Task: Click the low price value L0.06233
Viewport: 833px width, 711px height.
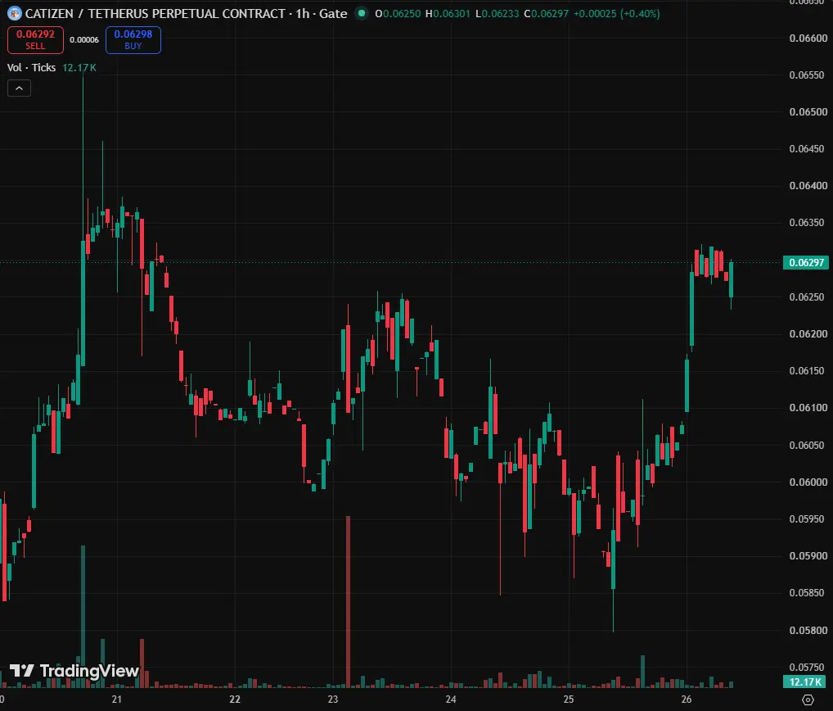Action: [498, 14]
